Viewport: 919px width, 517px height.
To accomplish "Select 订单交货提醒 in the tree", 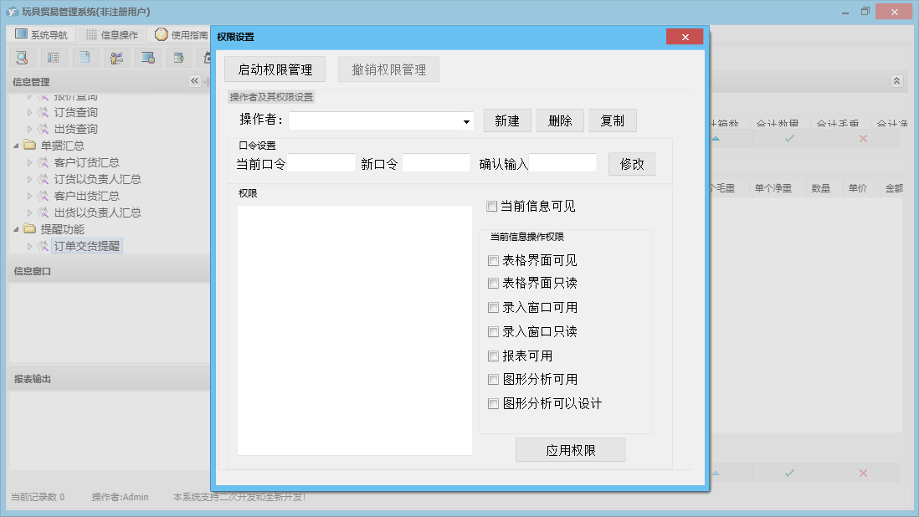I will (87, 246).
